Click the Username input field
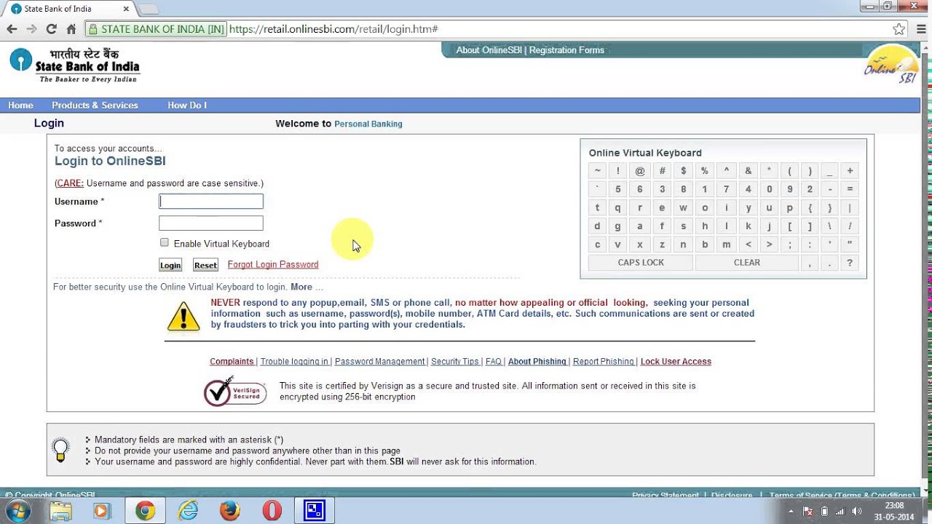Viewport: 932px width, 524px height. coord(211,202)
